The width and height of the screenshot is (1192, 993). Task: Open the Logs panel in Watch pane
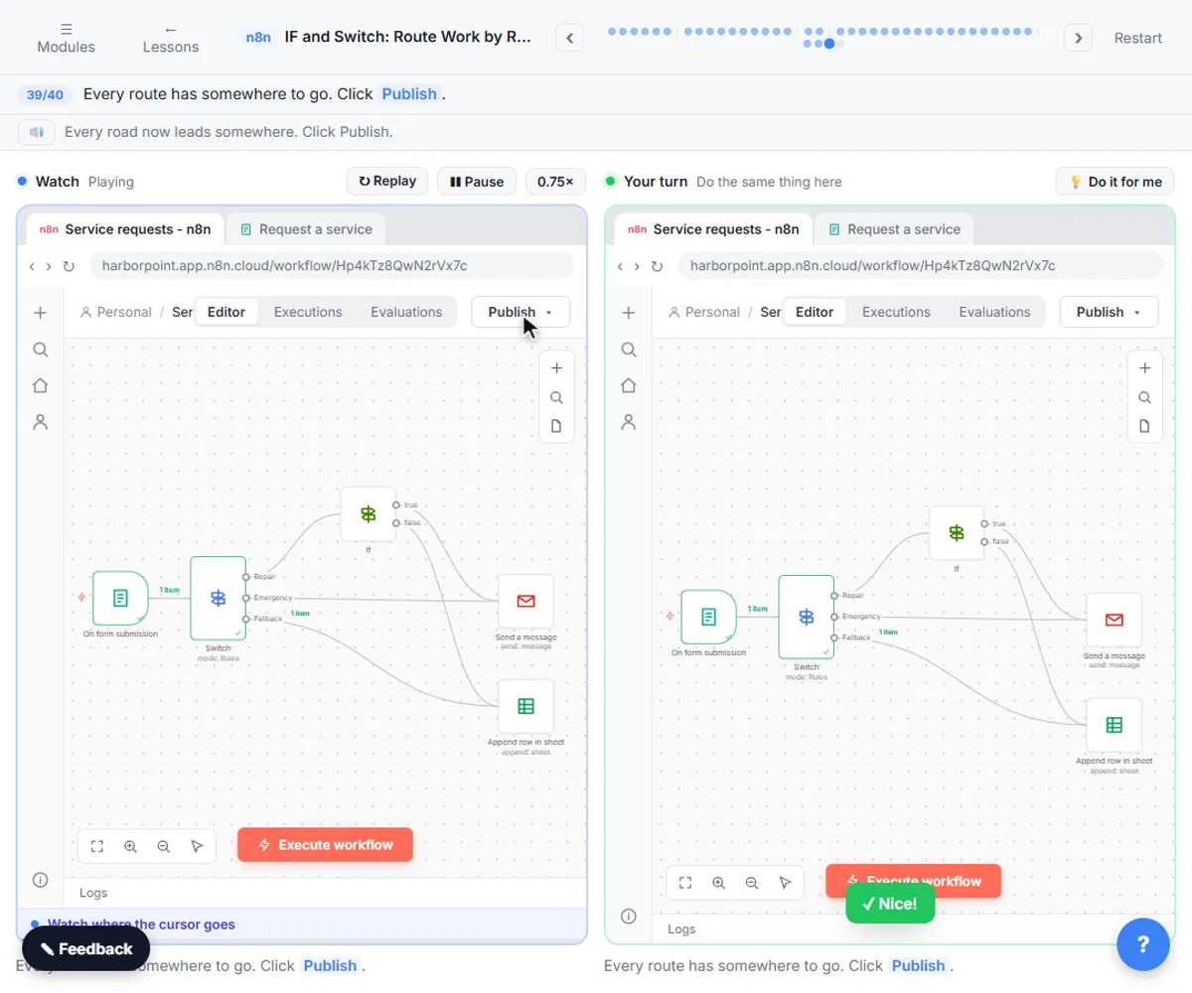[93, 893]
